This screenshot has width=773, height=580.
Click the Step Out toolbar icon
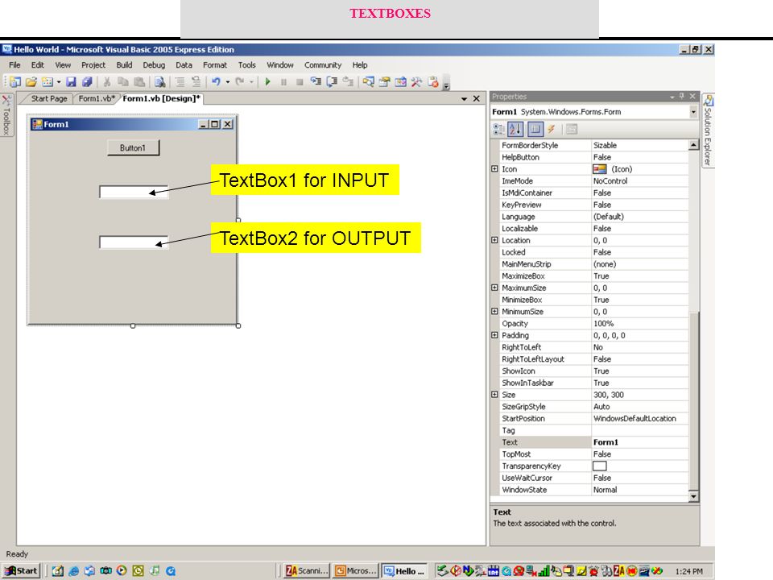[x=348, y=82]
